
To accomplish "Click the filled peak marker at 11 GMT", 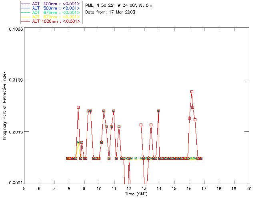I will [114, 111].
